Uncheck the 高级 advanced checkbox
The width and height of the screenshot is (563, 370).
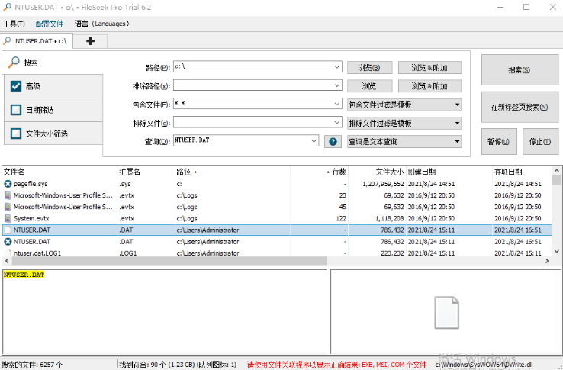[x=16, y=86]
